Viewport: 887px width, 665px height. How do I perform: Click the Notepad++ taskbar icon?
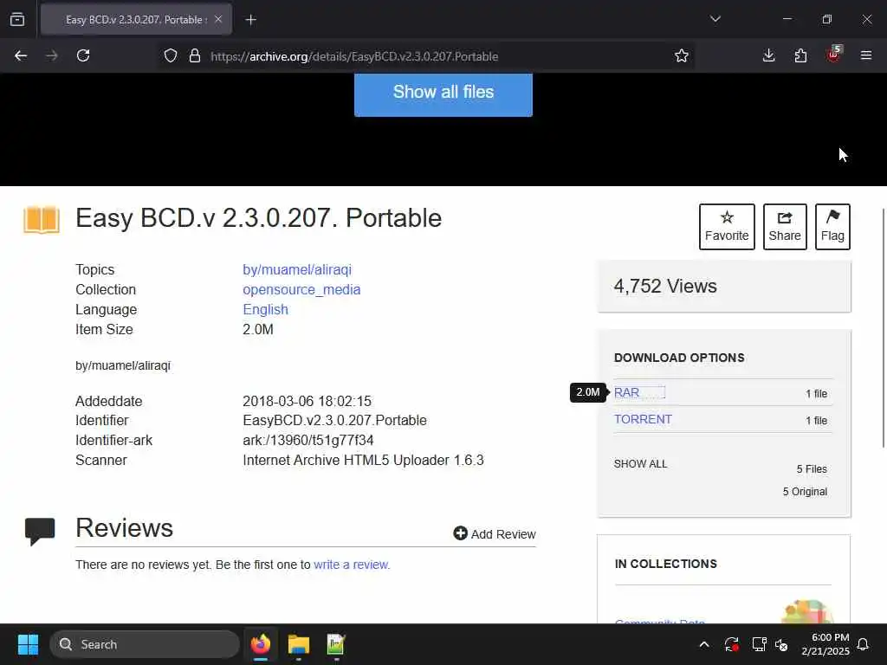pos(336,644)
